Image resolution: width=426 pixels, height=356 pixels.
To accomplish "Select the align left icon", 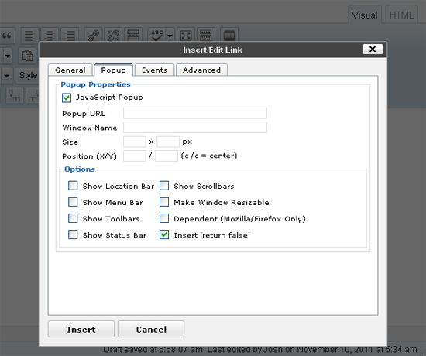I will pyautogui.click(x=30, y=36).
